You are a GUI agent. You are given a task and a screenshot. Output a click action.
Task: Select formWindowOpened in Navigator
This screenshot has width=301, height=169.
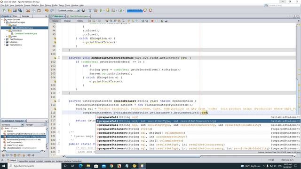click(22, 139)
